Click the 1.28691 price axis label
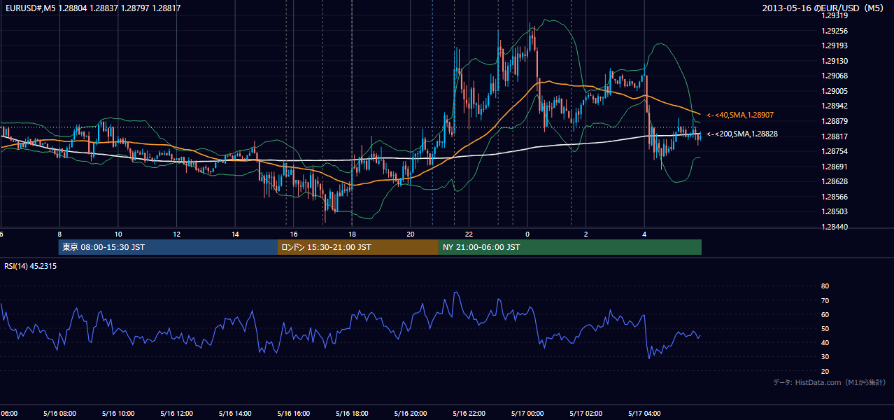 [x=835, y=167]
